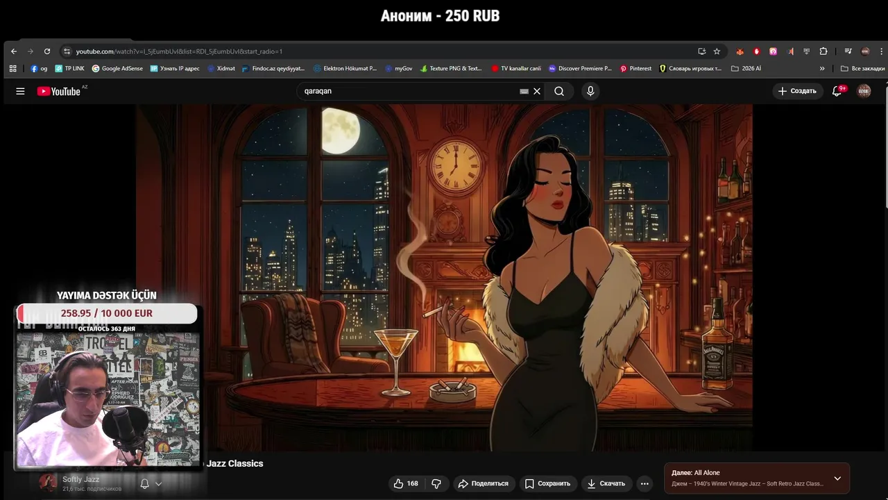Reload the page with the refresh icon
The image size is (888, 500).
click(x=47, y=51)
